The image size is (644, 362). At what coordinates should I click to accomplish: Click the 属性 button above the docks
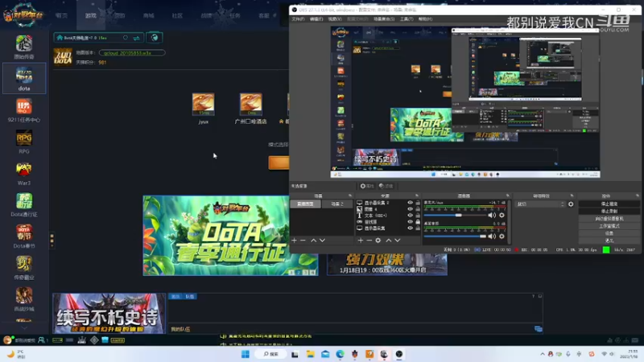(367, 186)
